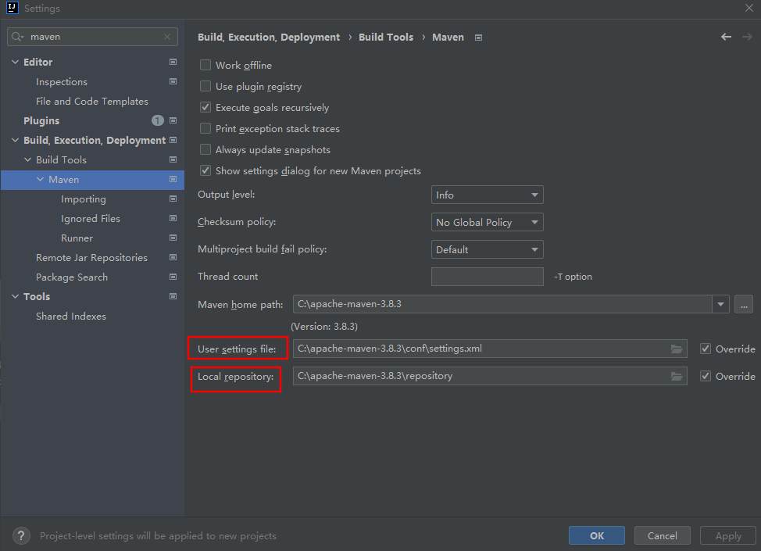This screenshot has width=761, height=551.
Task: Click project settings icon beside Build Tools
Action: [x=173, y=159]
